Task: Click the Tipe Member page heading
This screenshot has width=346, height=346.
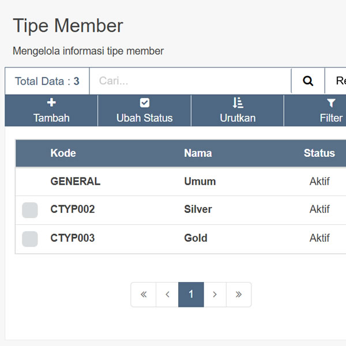Action: (68, 26)
